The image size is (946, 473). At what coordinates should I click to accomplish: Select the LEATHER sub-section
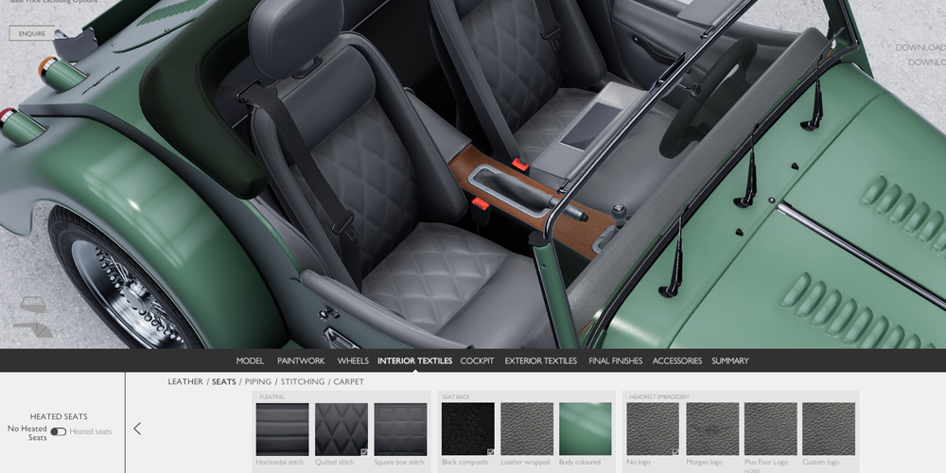[x=185, y=382]
